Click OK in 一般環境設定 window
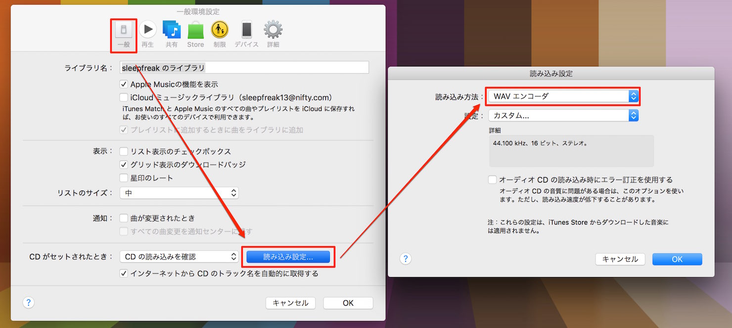The width and height of the screenshot is (732, 328). pyautogui.click(x=348, y=303)
